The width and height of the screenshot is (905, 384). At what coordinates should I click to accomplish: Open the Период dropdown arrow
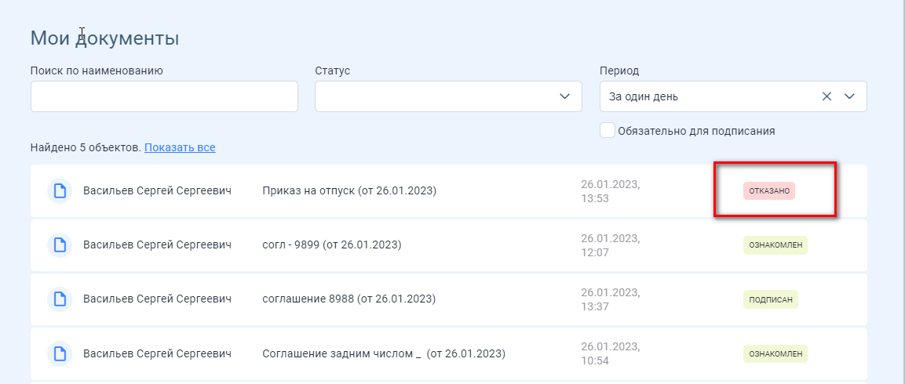pos(849,97)
